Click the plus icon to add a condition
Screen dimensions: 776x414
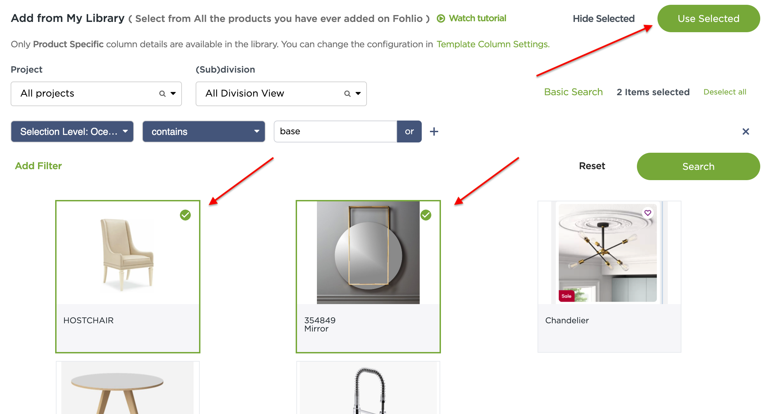434,131
